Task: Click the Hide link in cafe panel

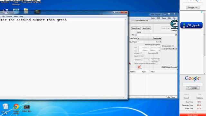Action: point(200,94)
